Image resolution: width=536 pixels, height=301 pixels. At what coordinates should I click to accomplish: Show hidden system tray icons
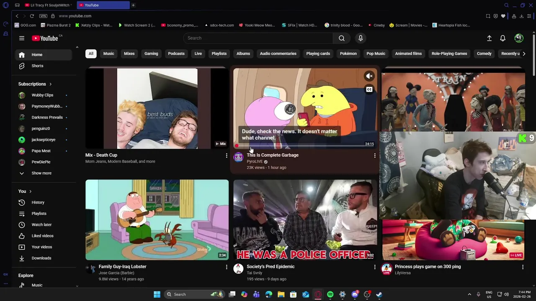[x=469, y=294]
